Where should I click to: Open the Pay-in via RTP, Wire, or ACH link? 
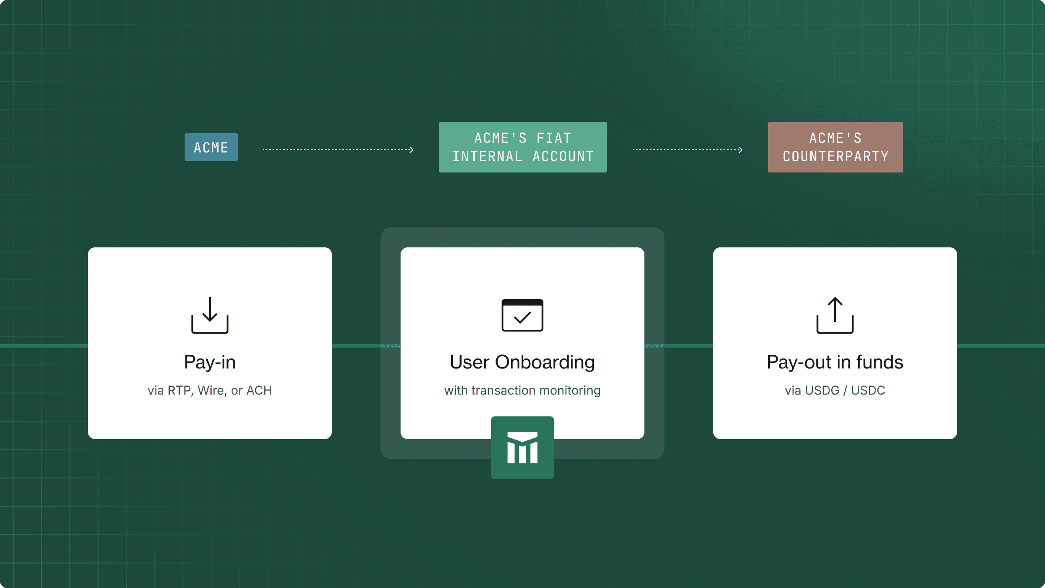[210, 391]
